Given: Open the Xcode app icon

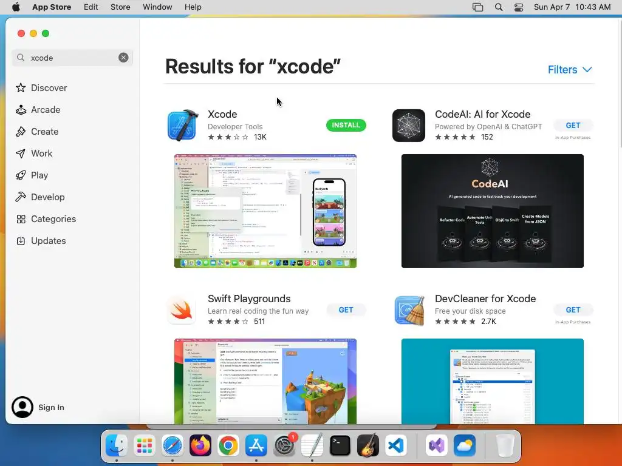Looking at the screenshot, I should tap(182, 125).
